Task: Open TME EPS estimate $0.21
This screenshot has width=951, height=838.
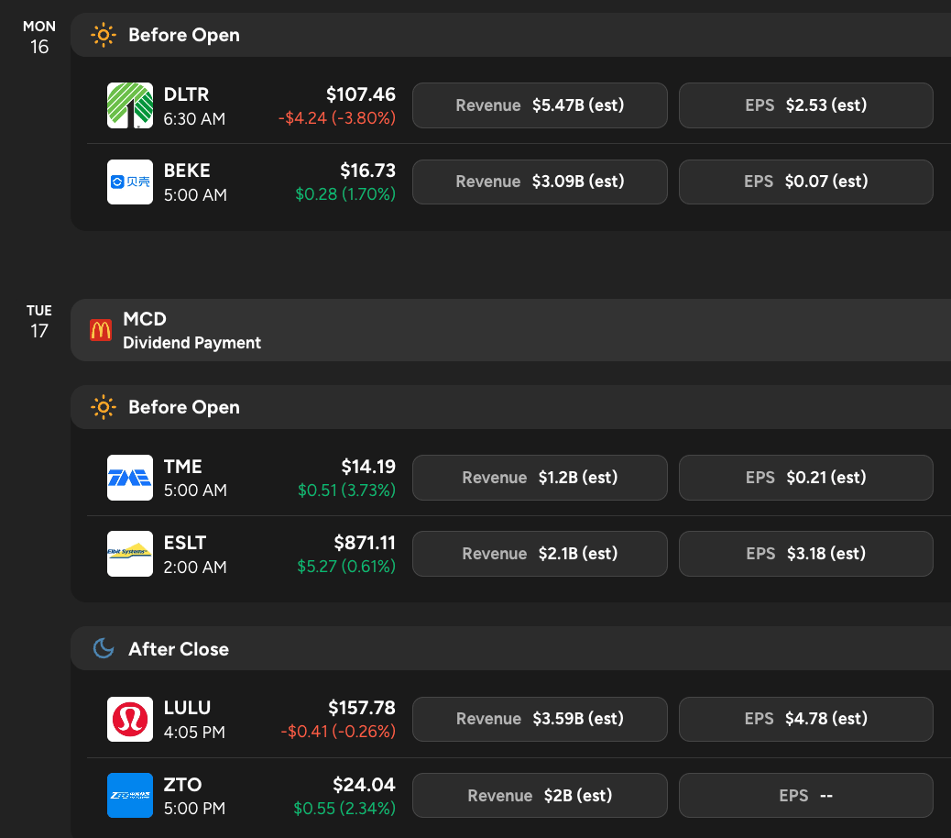Action: click(806, 478)
